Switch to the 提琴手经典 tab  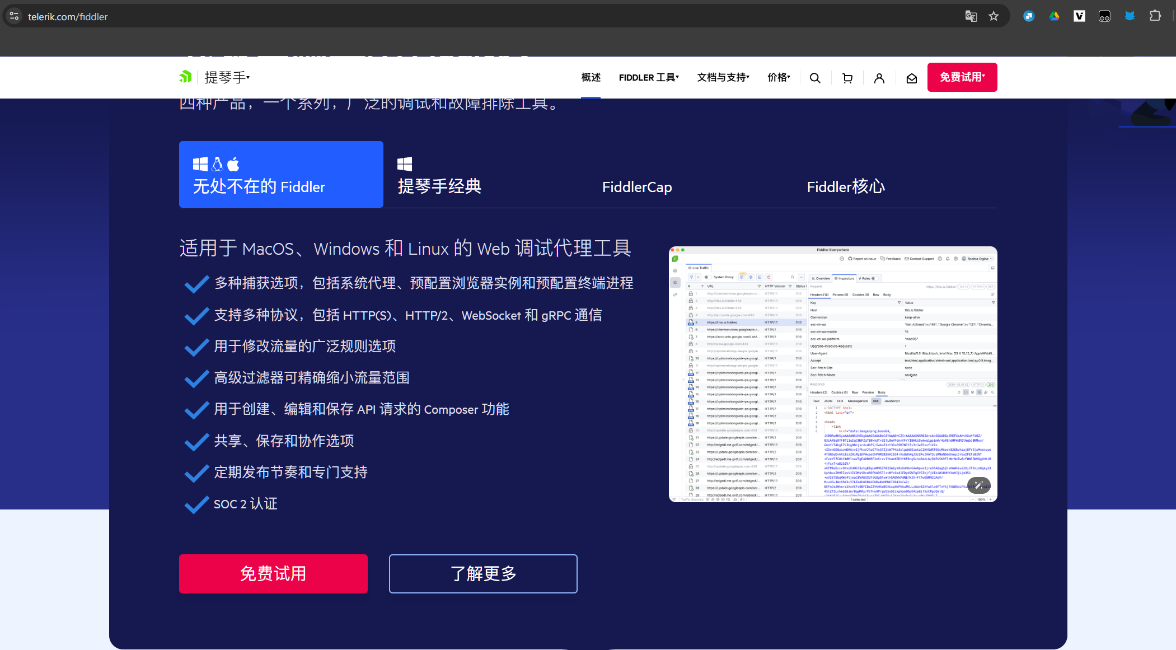[x=439, y=176]
